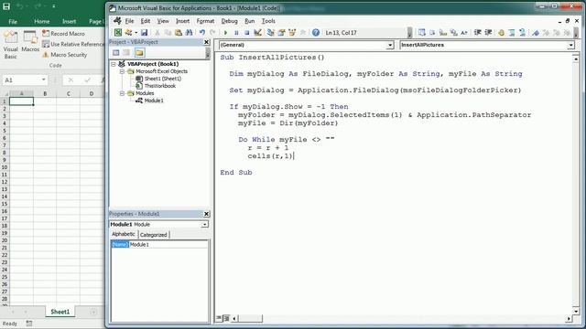The height and width of the screenshot is (329, 586).
Task: Toggle Bookmark with the blue flag icon
Action: (x=536, y=33)
